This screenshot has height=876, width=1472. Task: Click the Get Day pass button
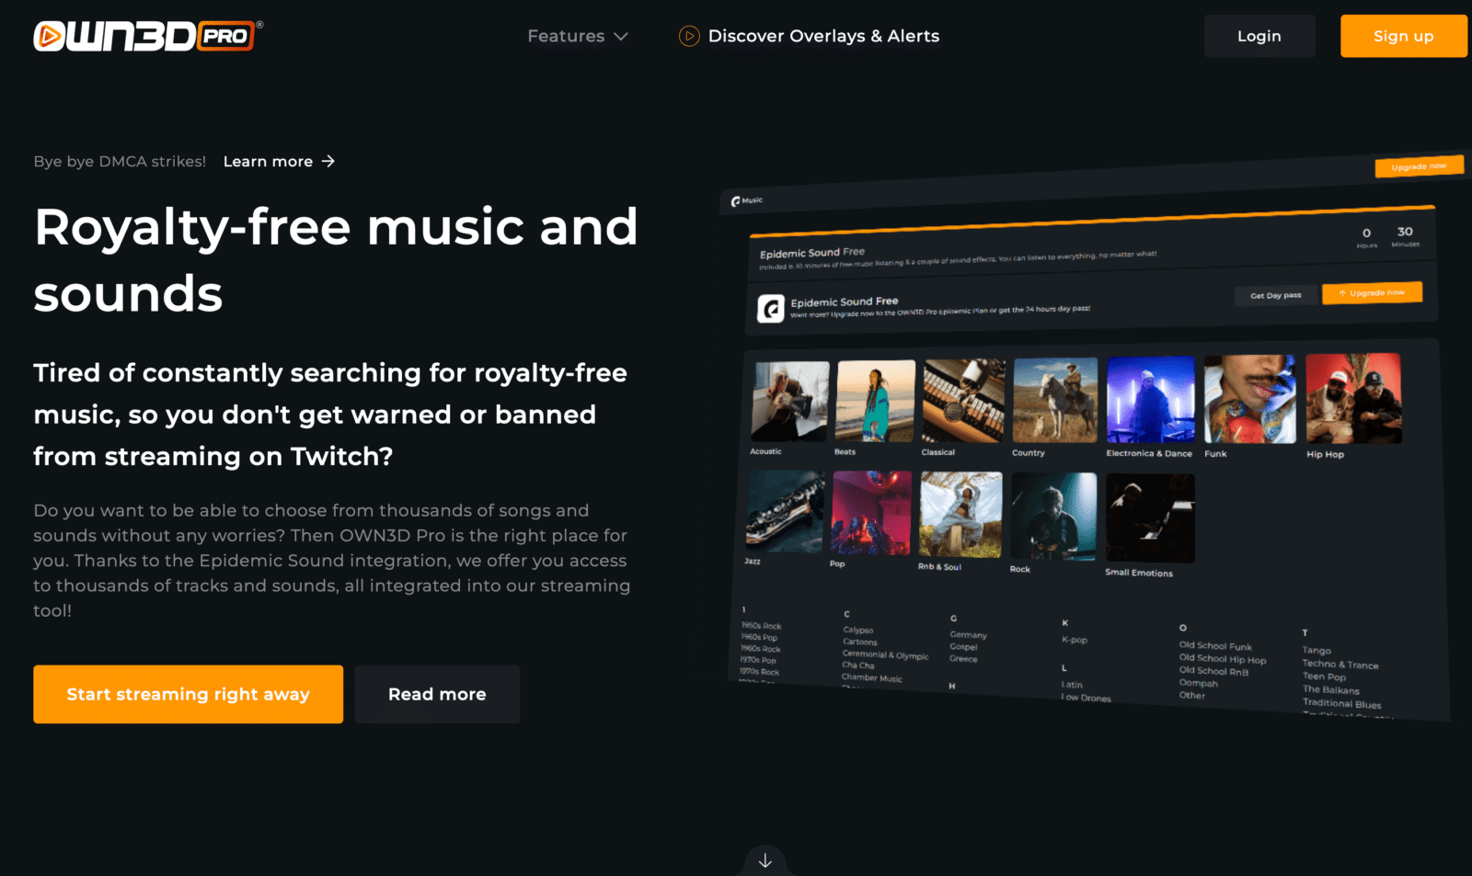1275,295
